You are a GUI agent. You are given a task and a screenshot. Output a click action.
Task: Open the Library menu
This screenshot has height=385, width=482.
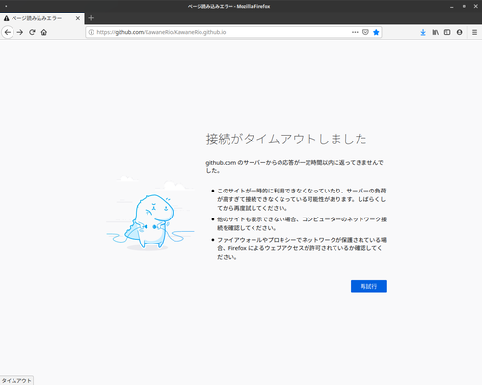click(435, 32)
